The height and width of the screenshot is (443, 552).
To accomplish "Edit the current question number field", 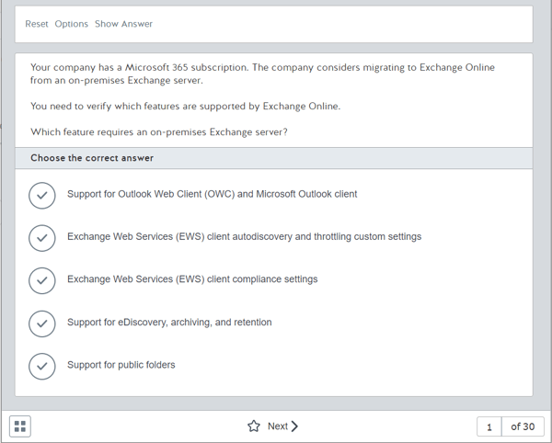I will [489, 426].
